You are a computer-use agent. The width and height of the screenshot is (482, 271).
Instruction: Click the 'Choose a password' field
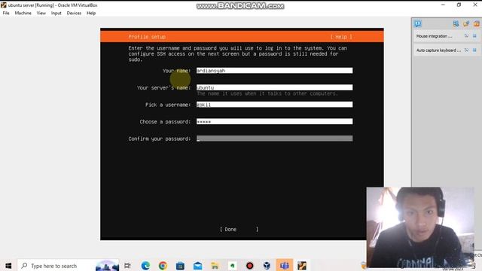(274, 122)
